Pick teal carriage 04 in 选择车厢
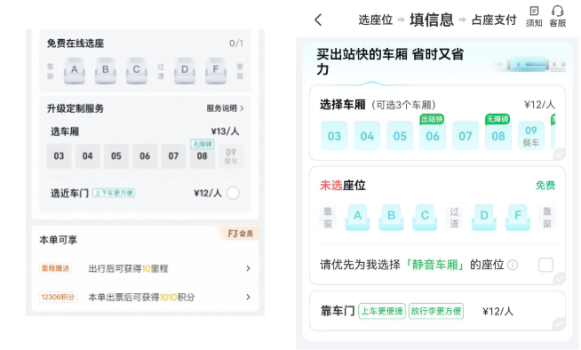 click(x=367, y=136)
